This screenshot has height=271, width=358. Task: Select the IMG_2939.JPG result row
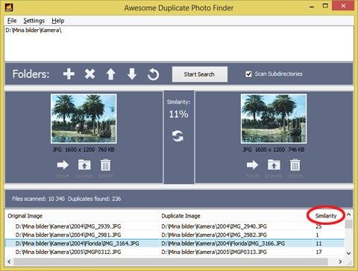(x=175, y=226)
